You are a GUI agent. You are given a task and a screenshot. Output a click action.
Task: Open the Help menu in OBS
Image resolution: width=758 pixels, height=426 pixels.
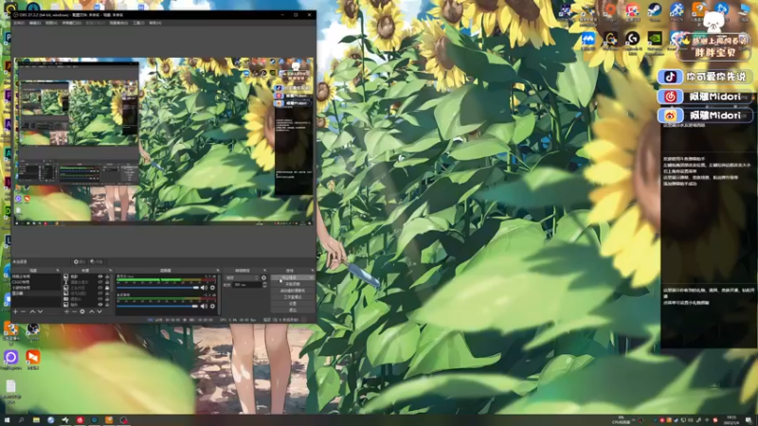[x=154, y=23]
